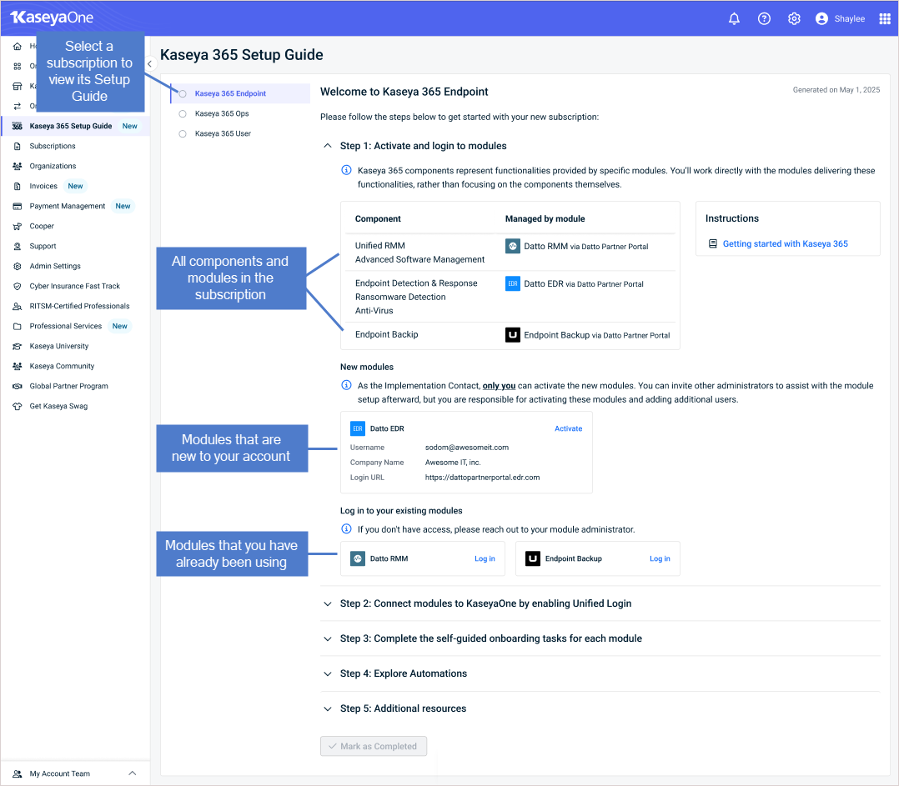Open Kaseya 365 Setup Guide in the sidebar

(75, 126)
